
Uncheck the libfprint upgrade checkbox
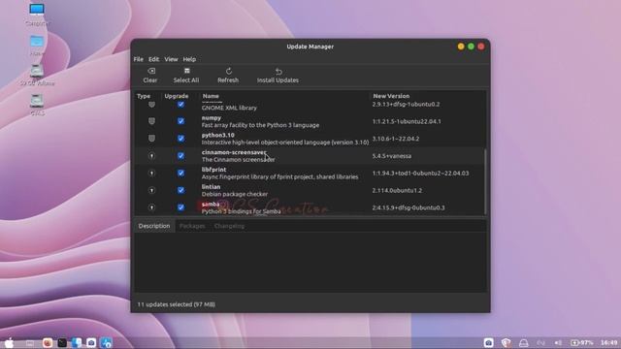coord(180,173)
